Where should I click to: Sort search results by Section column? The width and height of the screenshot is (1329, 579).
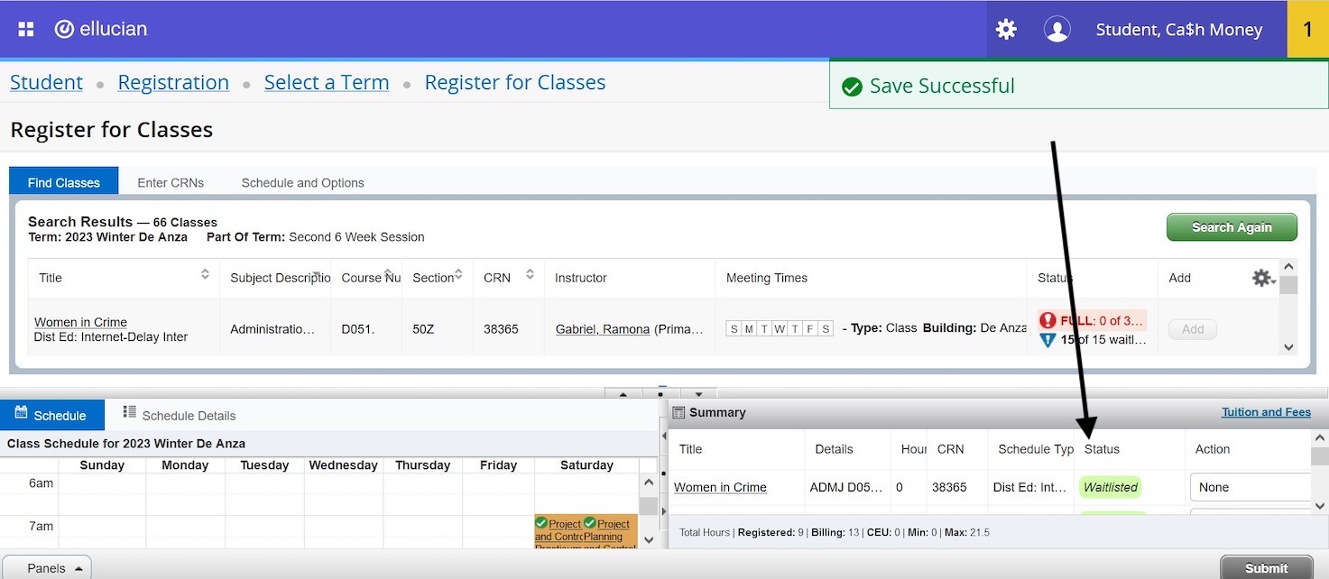(x=458, y=275)
